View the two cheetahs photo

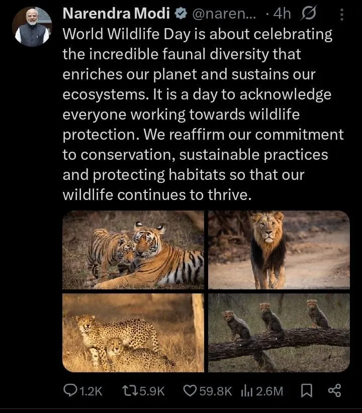click(x=133, y=333)
